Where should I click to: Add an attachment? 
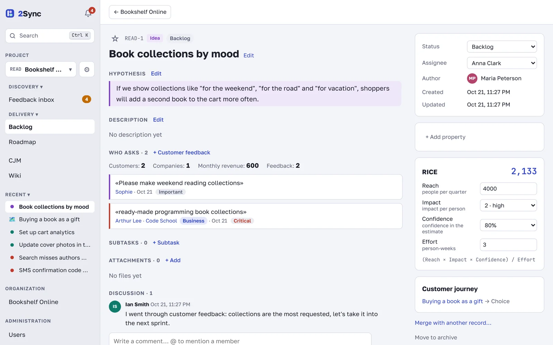coord(173,260)
